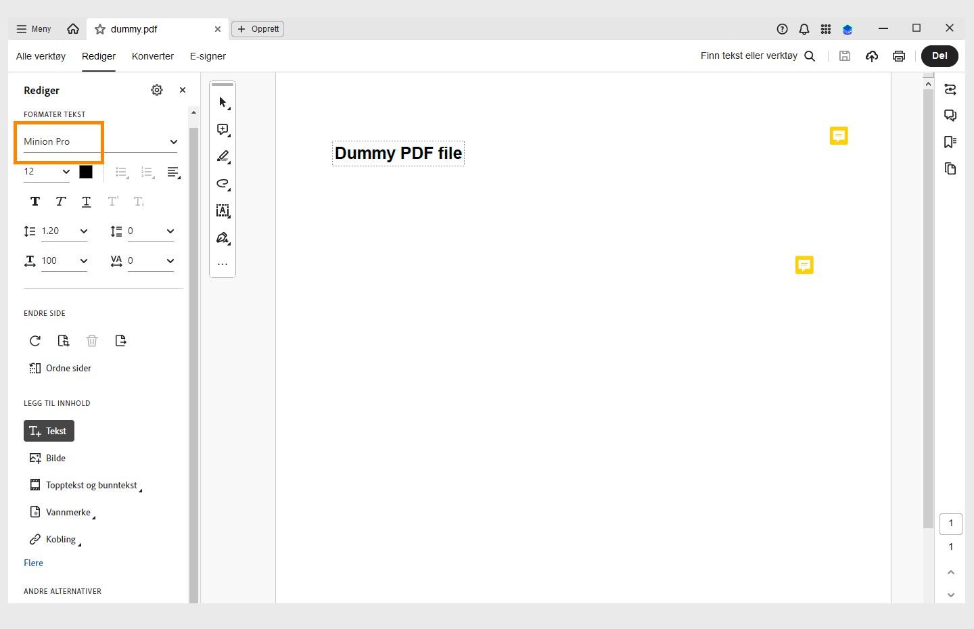974x629 pixels.
Task: Switch to the Konverter tab
Action: point(152,56)
